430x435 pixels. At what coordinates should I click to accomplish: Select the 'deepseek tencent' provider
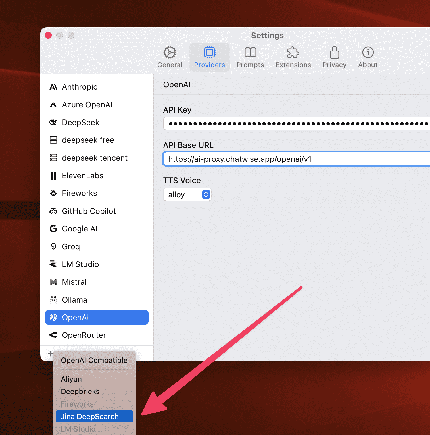pyautogui.click(x=97, y=158)
